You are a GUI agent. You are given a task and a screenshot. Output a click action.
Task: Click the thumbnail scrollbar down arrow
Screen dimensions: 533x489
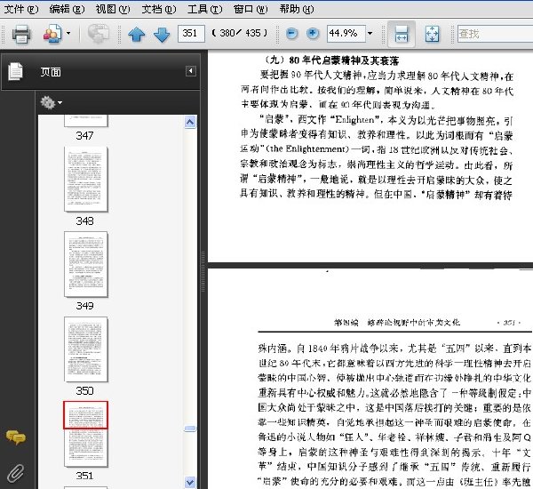[x=190, y=482]
